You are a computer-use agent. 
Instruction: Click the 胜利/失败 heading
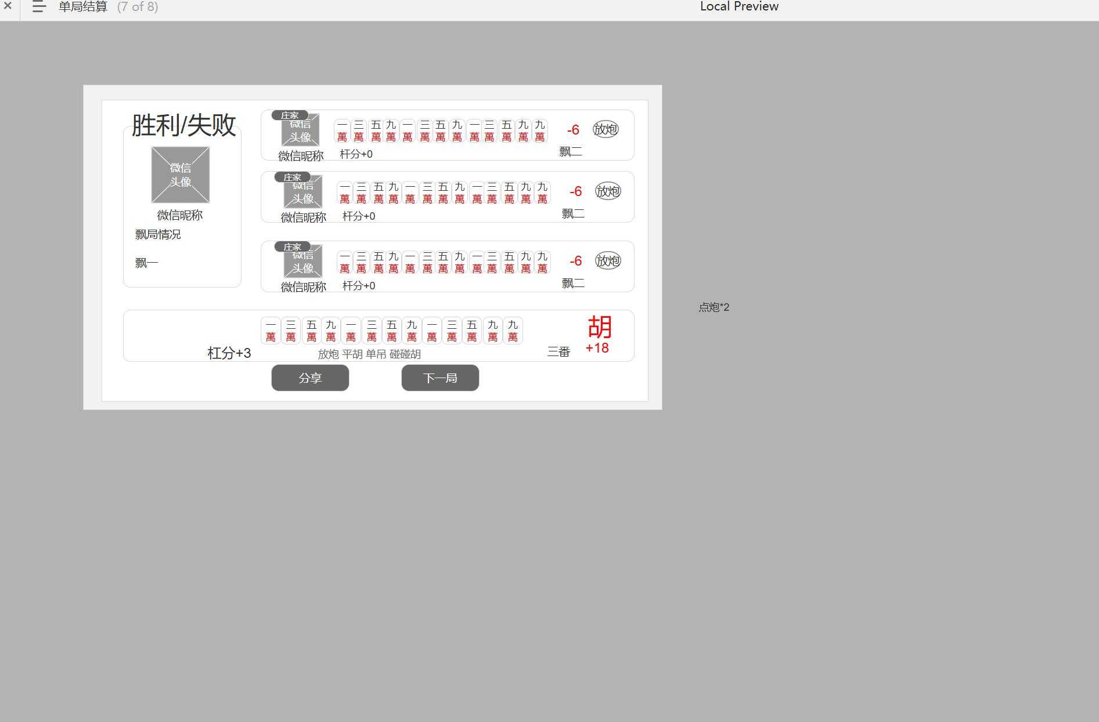pos(183,125)
